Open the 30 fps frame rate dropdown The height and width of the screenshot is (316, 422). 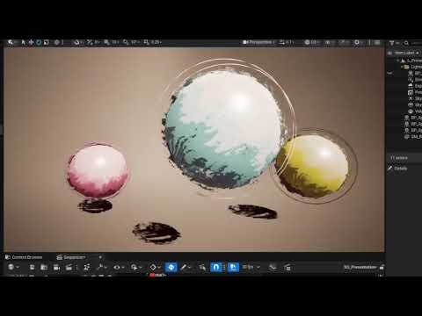click(x=251, y=267)
